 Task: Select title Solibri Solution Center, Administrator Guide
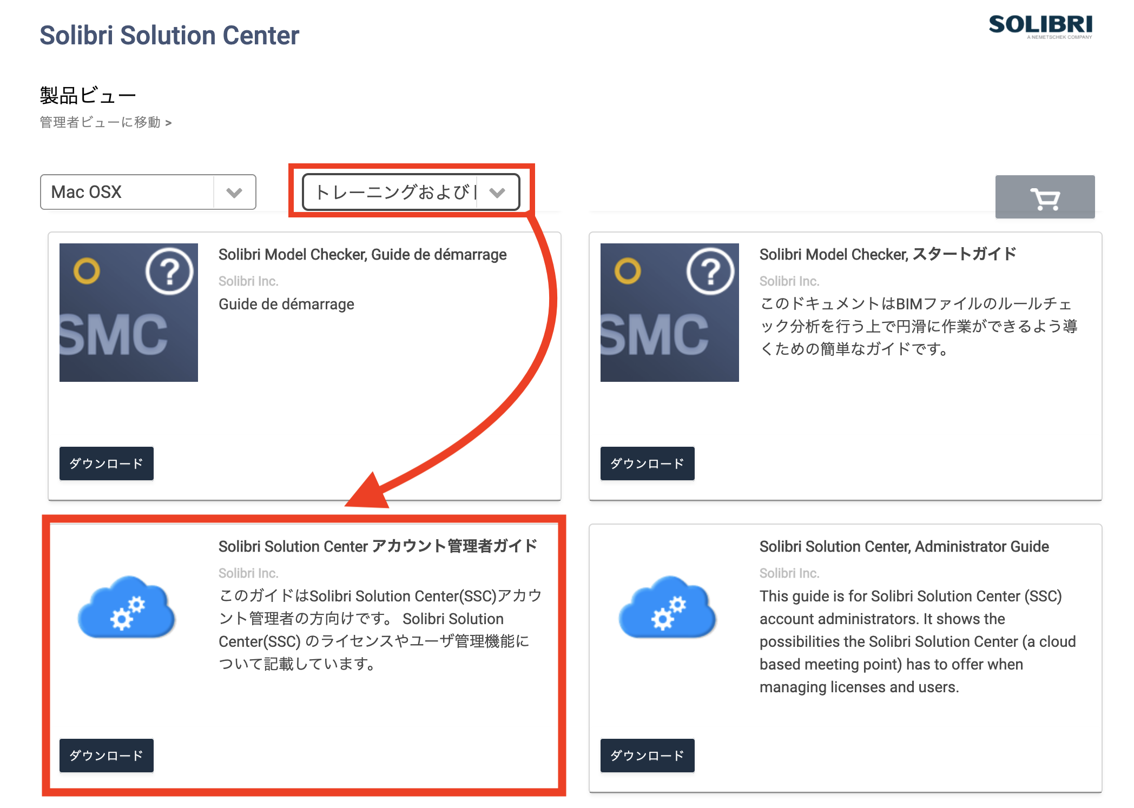904,546
